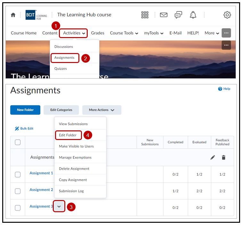This screenshot has height=225, width=242.
Task: Tick the checkbox for Assignment 3
Action: 18,208
